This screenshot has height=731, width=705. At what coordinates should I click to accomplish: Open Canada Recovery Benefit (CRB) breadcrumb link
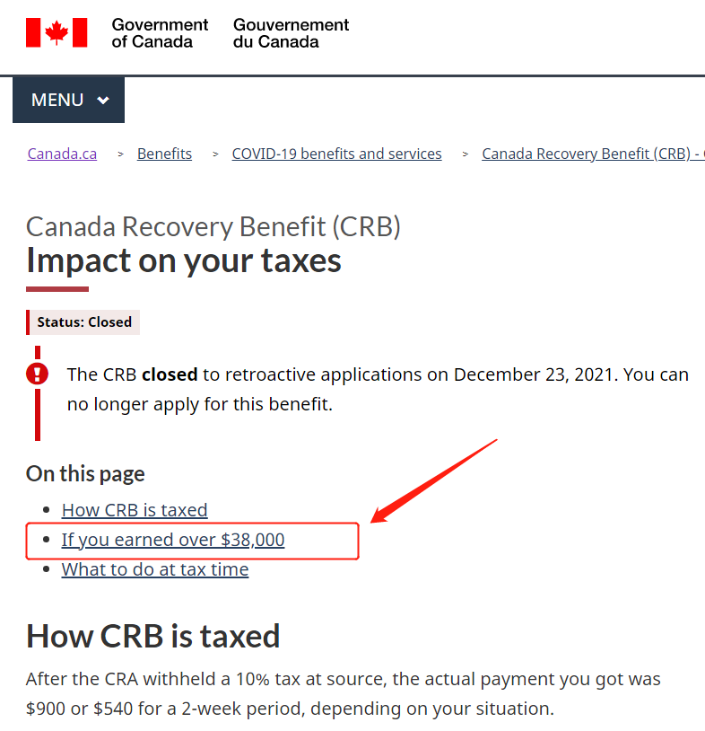[x=593, y=154]
